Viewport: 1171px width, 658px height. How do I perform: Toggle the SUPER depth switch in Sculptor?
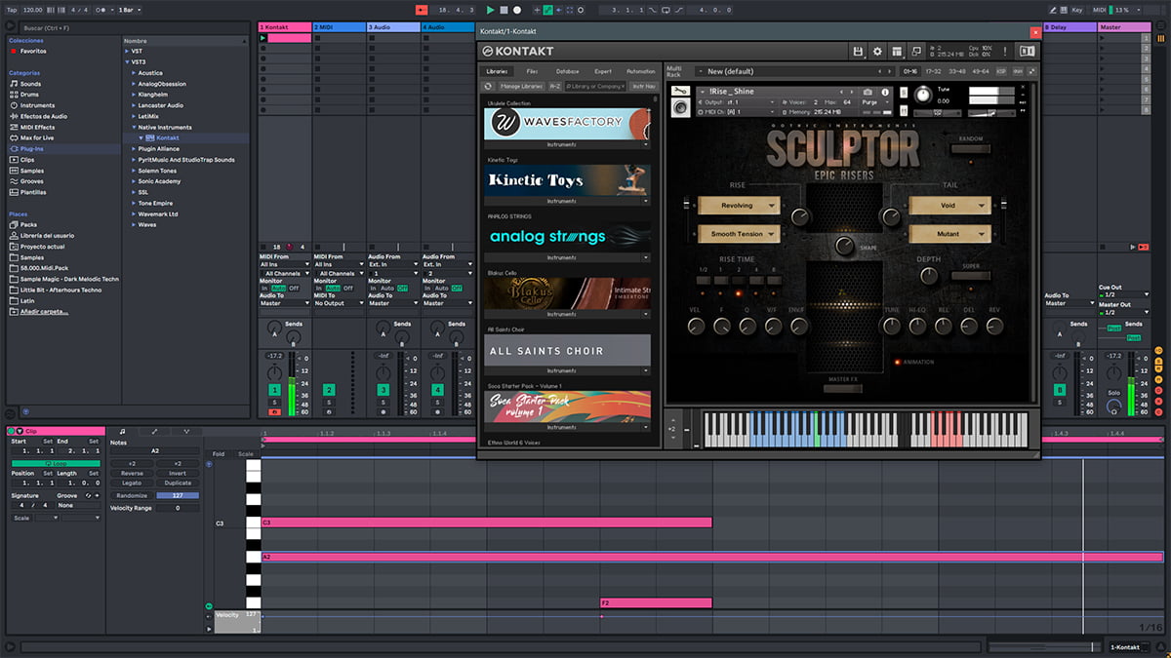click(x=971, y=276)
